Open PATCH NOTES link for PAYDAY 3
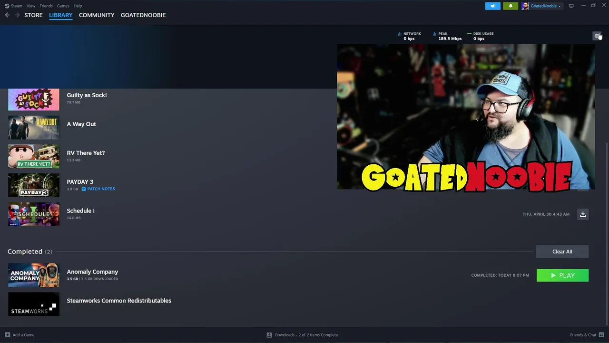 (x=101, y=189)
